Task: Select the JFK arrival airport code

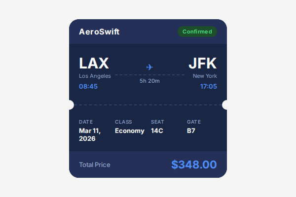Action: [203, 64]
